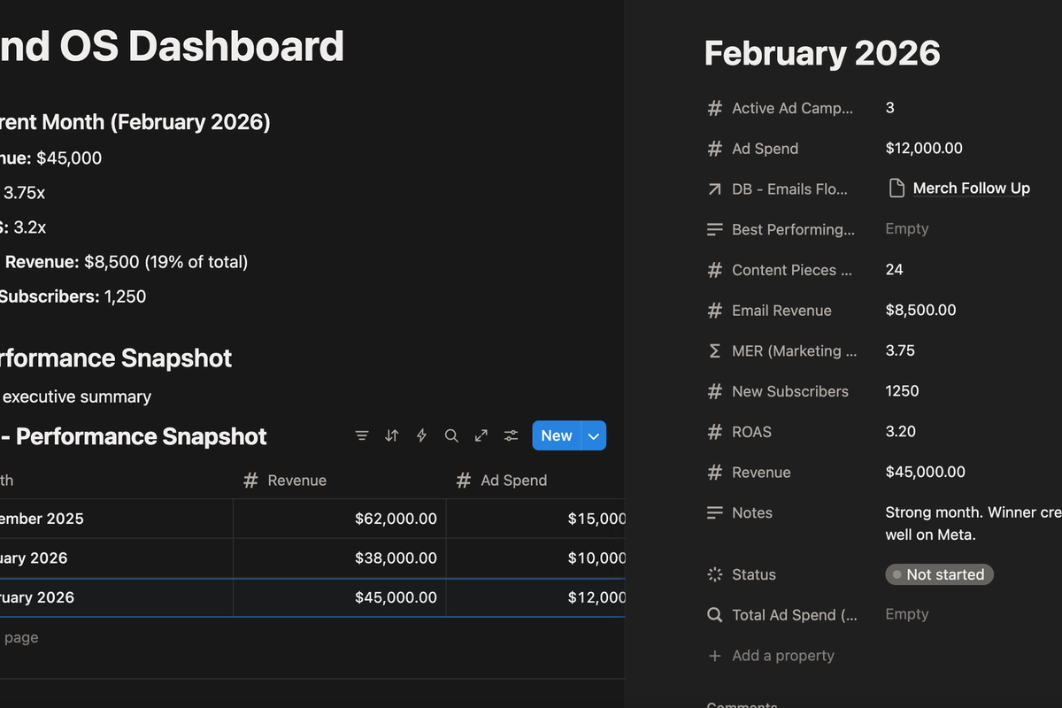Click the rollup magnifier icon beside Total Ad Spend

pyautogui.click(x=715, y=615)
